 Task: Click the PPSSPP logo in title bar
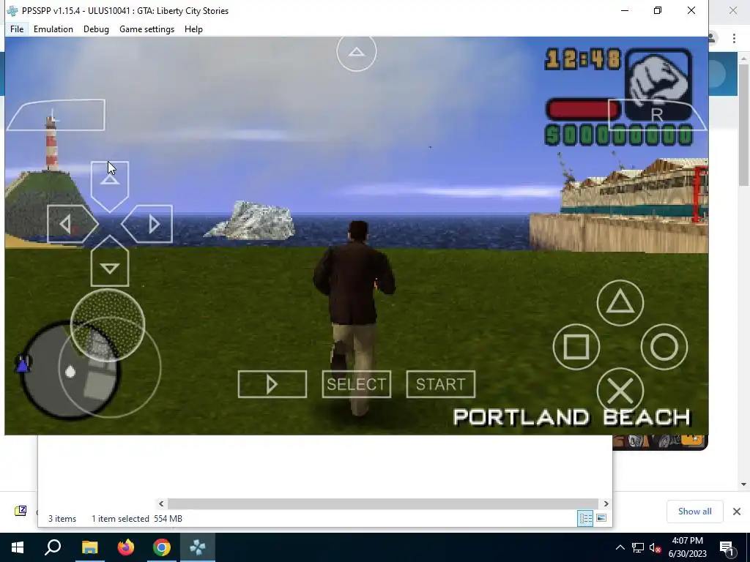(x=13, y=10)
